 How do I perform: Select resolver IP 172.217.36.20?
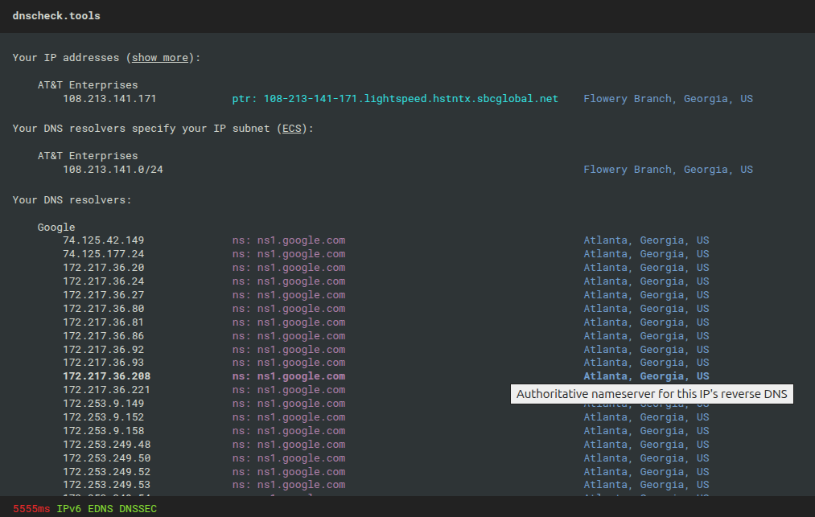tap(104, 268)
